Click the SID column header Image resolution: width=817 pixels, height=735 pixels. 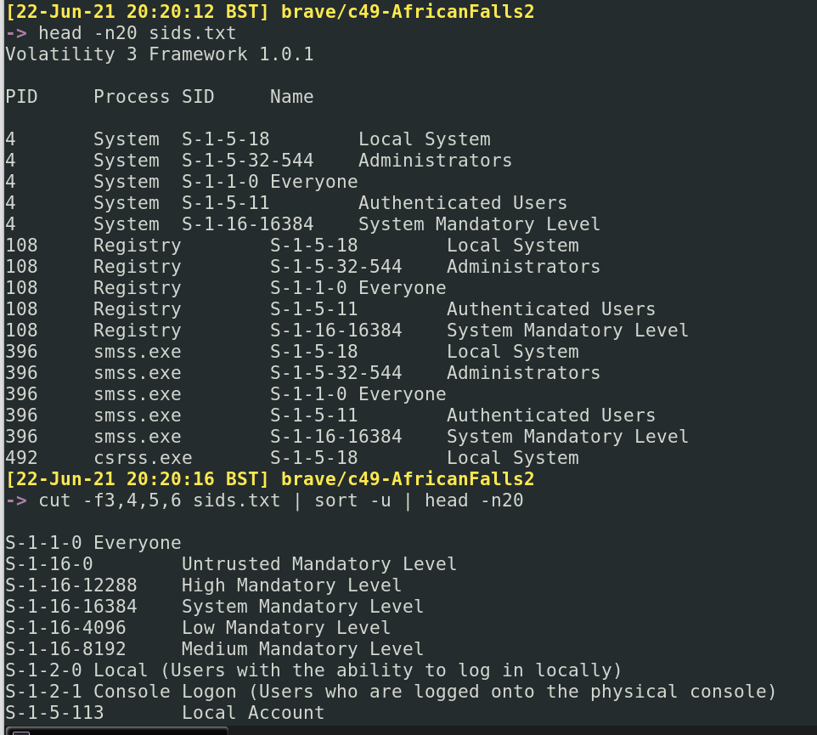click(x=198, y=97)
